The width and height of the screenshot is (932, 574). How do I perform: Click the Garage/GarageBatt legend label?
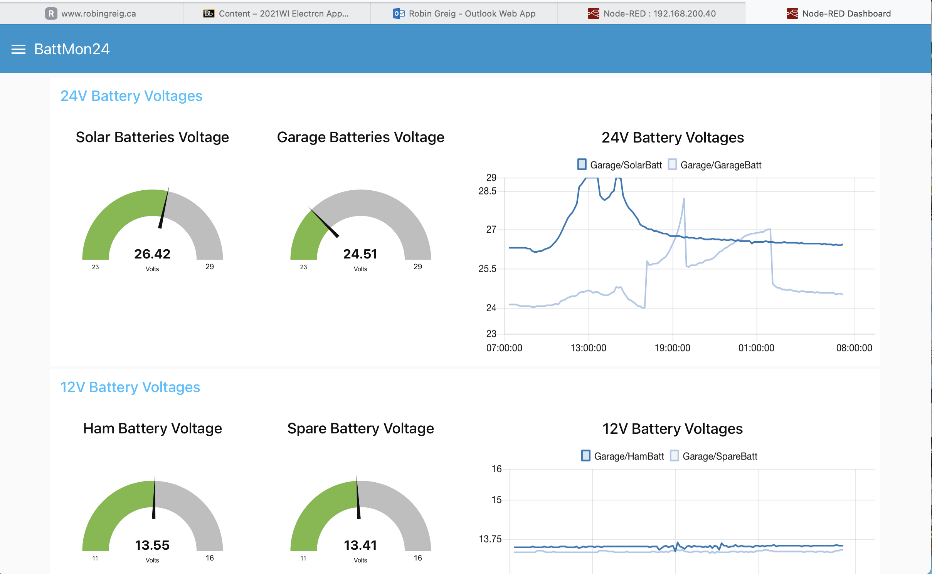coord(721,165)
